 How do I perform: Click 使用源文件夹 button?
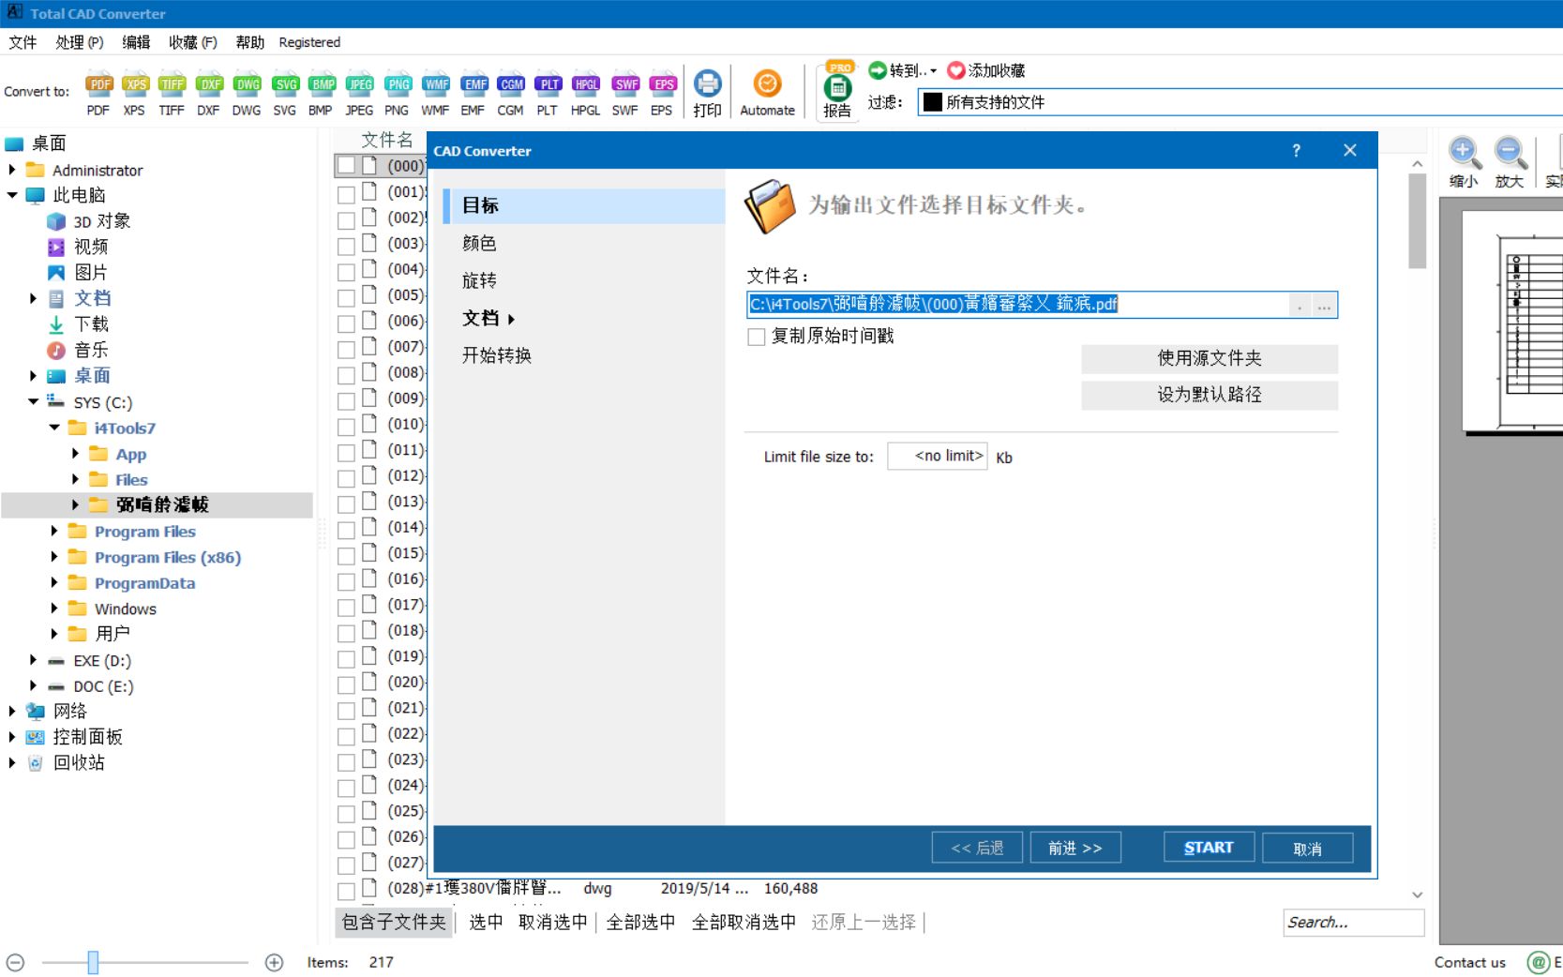[1210, 358]
